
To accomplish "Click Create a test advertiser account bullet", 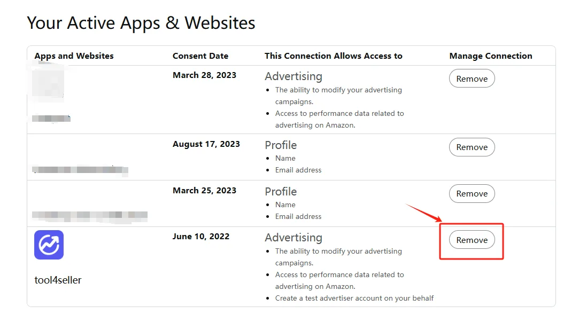I will tap(354, 298).
